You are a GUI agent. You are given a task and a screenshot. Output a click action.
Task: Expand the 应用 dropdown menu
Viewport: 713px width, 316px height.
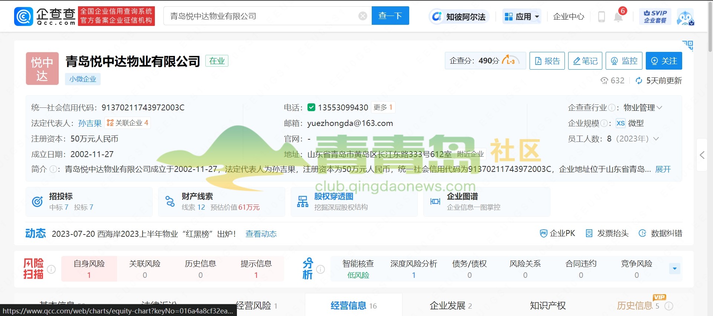pyautogui.click(x=522, y=17)
